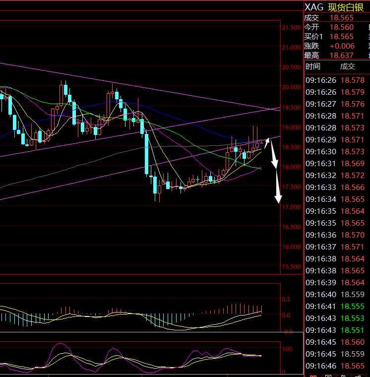
Task: Select the 09:16:28 tick priced 18.573
Action: (335, 127)
